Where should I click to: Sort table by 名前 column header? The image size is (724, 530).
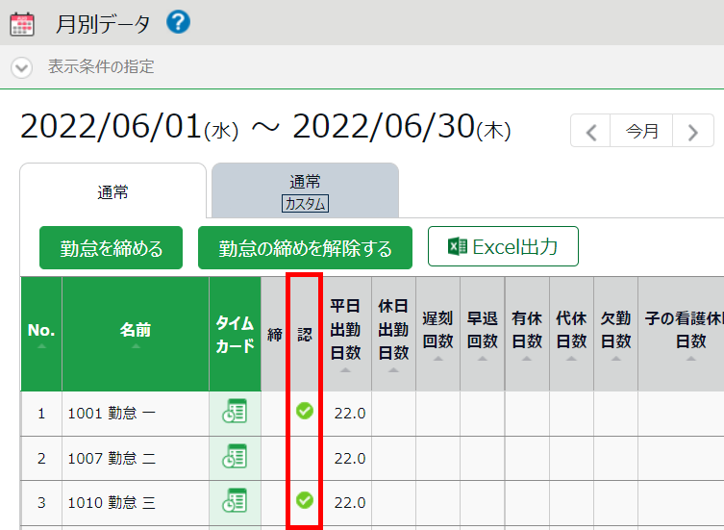tap(135, 332)
